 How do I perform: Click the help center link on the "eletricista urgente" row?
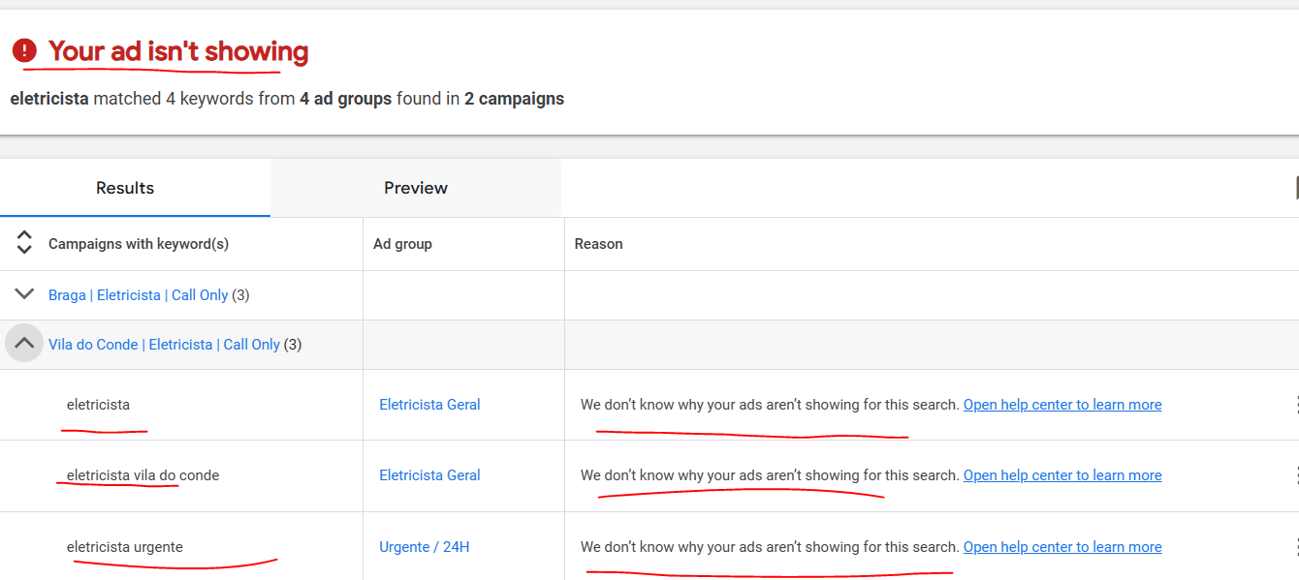click(1061, 546)
